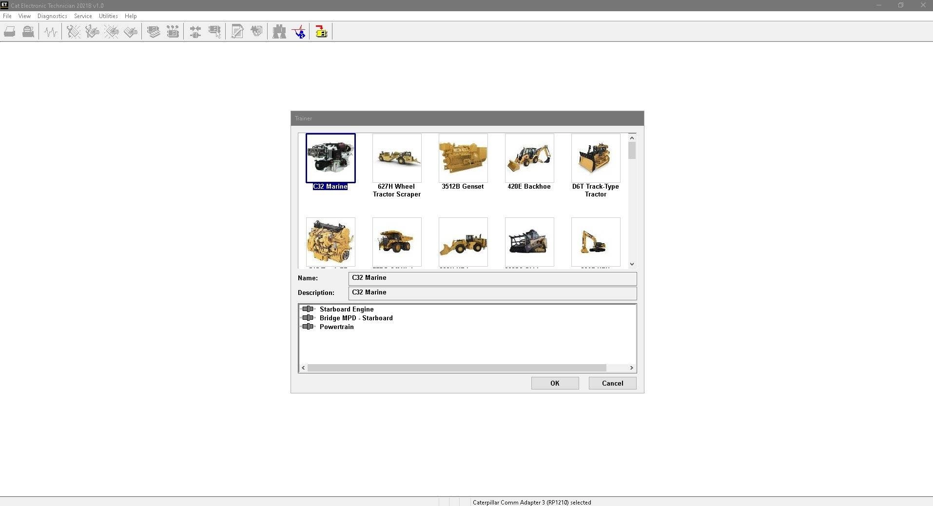
Task: Select the D6T Track-Type Tractor thumbnail
Action: tap(596, 158)
